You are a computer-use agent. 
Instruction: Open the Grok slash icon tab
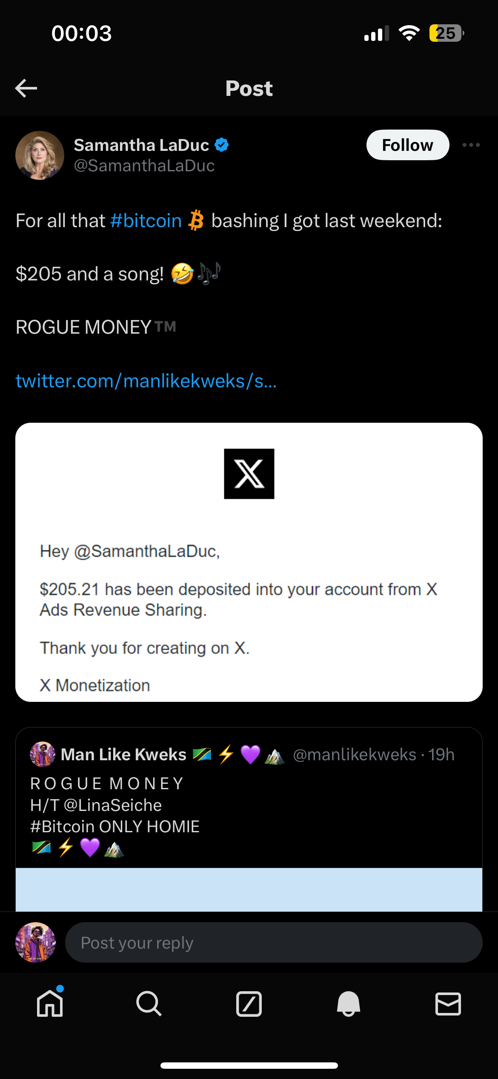(x=249, y=1004)
